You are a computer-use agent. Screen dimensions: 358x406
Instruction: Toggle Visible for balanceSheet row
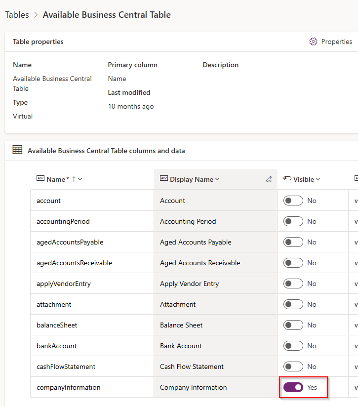point(293,325)
